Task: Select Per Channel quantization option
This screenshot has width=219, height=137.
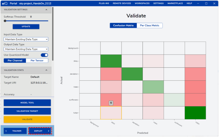Action: pyautogui.click(x=15, y=60)
